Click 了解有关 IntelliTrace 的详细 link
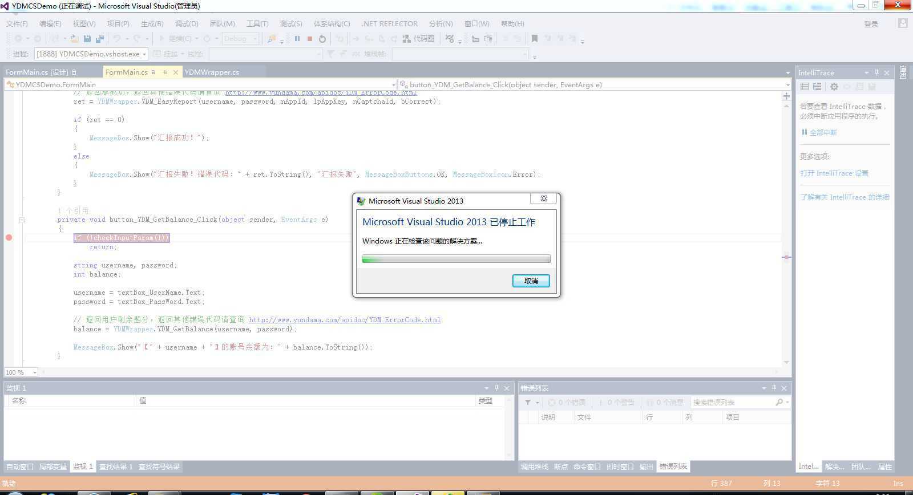Viewport: 913px width, 495px height. click(x=845, y=197)
